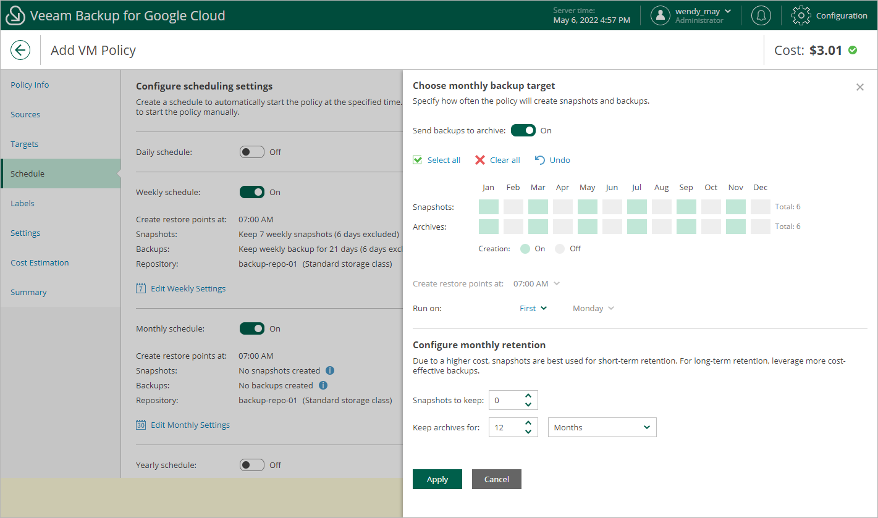Viewport: 878px width, 518px height.
Task: Toggle December archives cell
Action: (x=761, y=227)
